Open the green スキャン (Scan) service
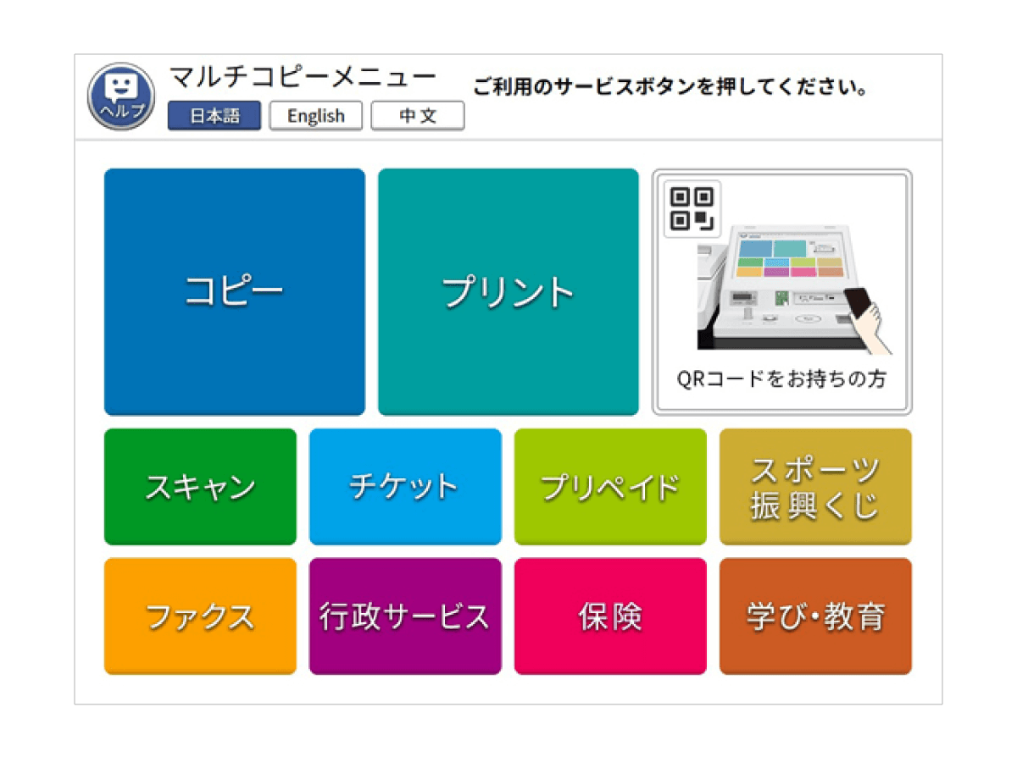The image size is (1017, 762). coord(200,487)
